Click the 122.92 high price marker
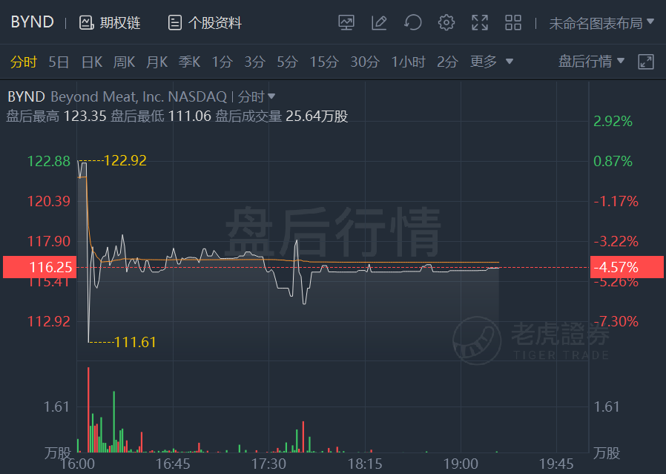The image size is (666, 474). (x=125, y=160)
